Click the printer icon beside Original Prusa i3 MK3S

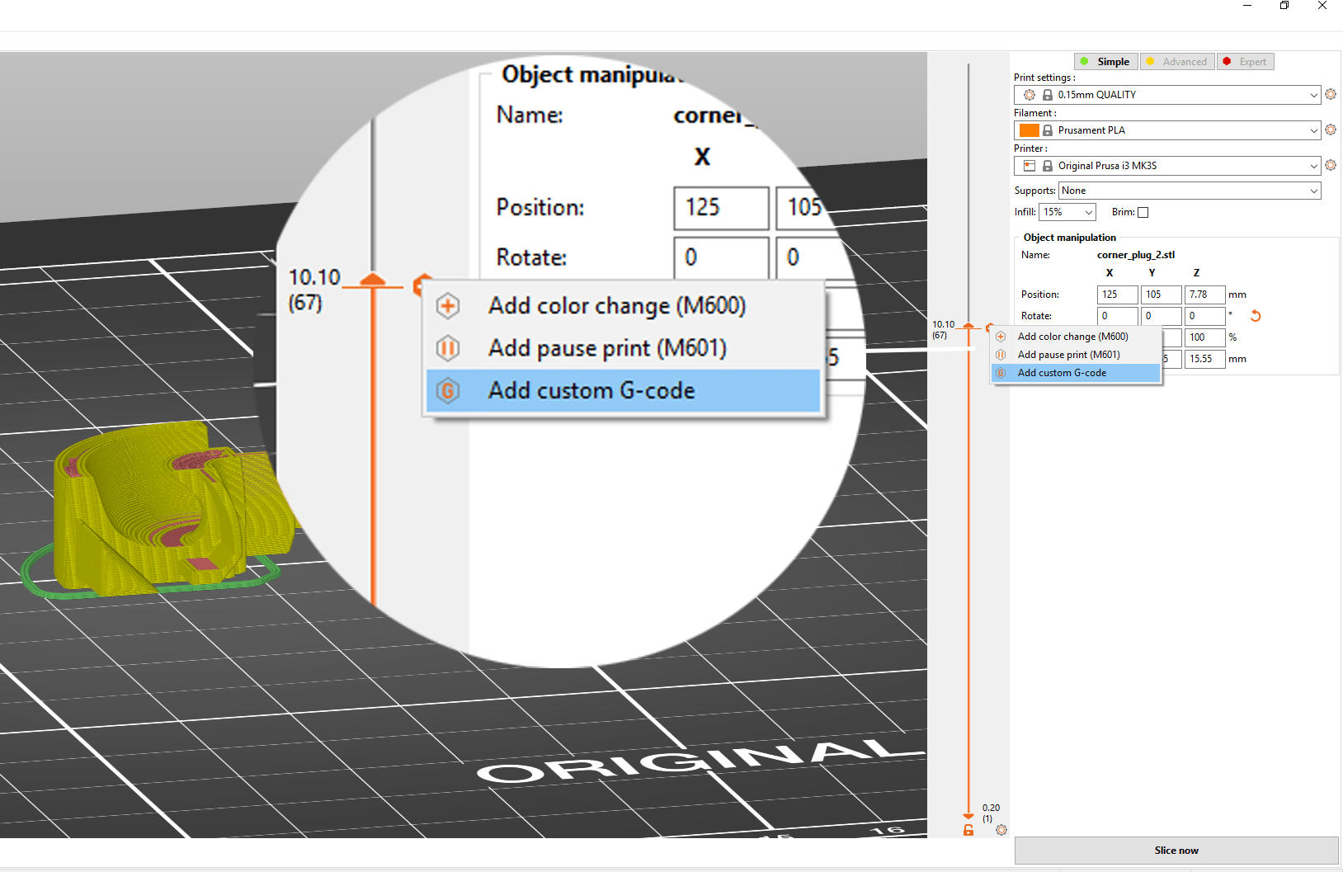click(1030, 166)
